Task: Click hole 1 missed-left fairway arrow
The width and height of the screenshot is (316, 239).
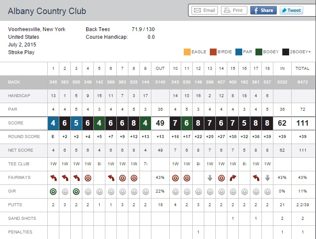Action: click(53, 178)
